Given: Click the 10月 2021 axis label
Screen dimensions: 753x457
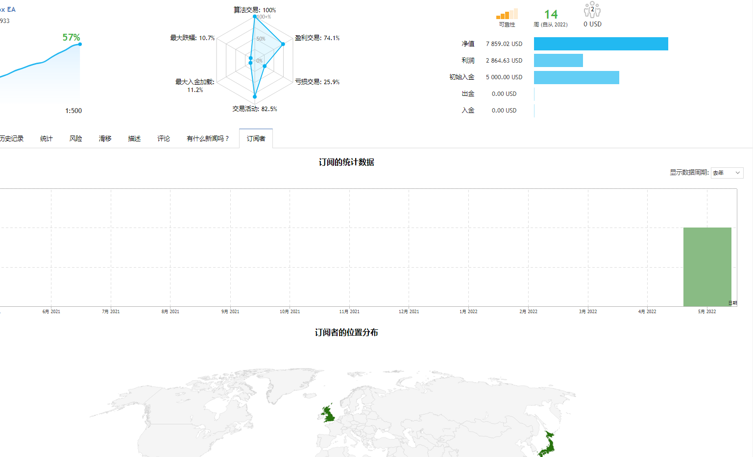Looking at the screenshot, I should click(290, 312).
